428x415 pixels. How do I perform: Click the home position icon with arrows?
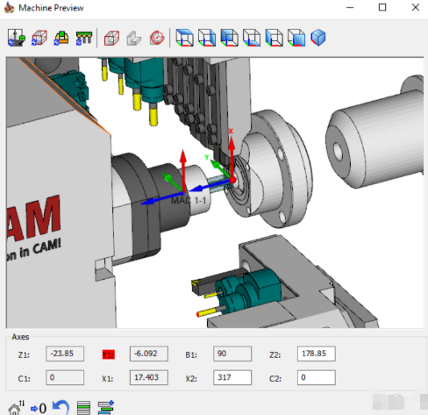point(16,407)
